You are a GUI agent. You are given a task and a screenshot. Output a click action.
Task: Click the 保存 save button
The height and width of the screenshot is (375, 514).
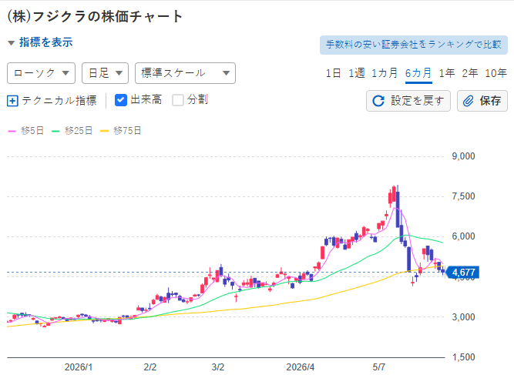[482, 101]
